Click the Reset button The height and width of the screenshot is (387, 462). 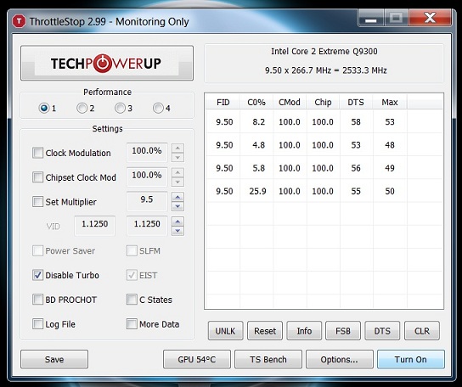click(265, 331)
